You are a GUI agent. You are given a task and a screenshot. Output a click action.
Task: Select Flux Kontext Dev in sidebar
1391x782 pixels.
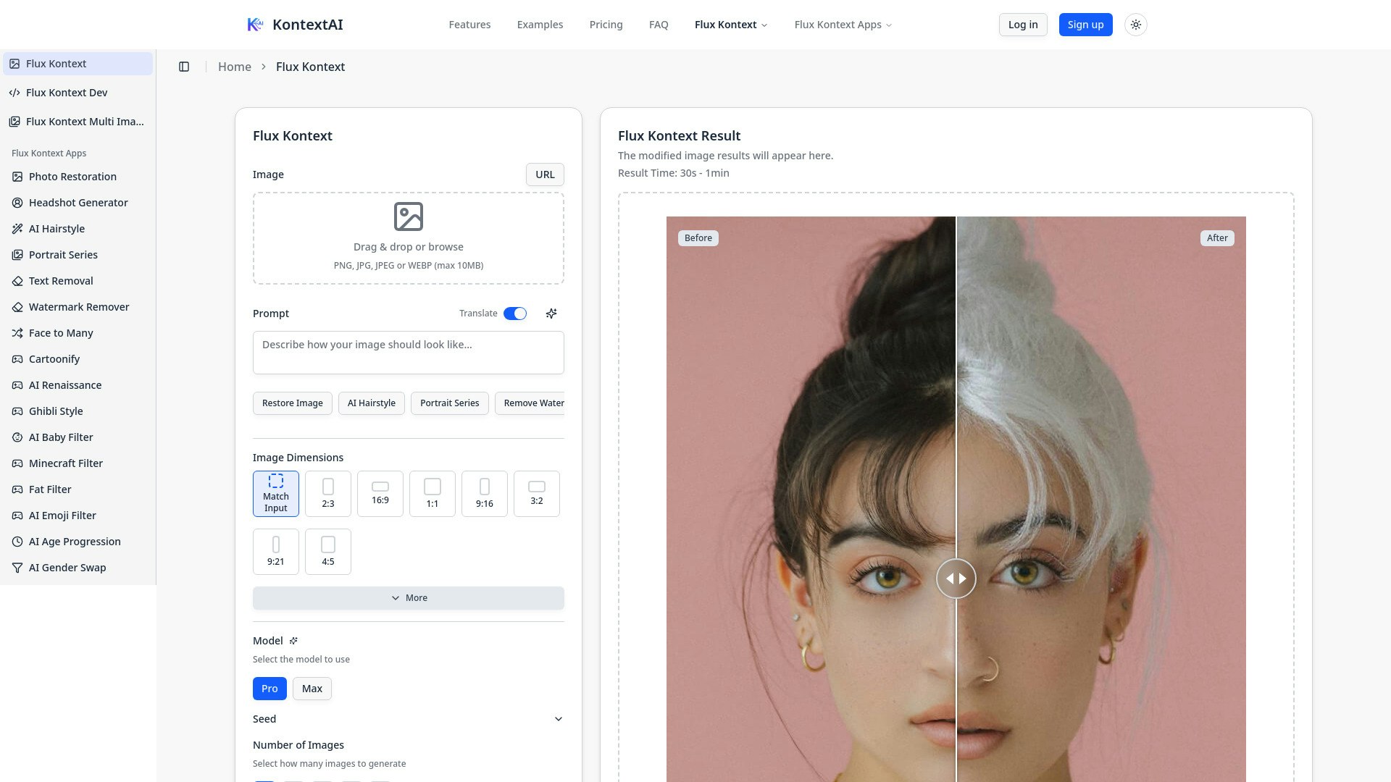[x=78, y=93]
